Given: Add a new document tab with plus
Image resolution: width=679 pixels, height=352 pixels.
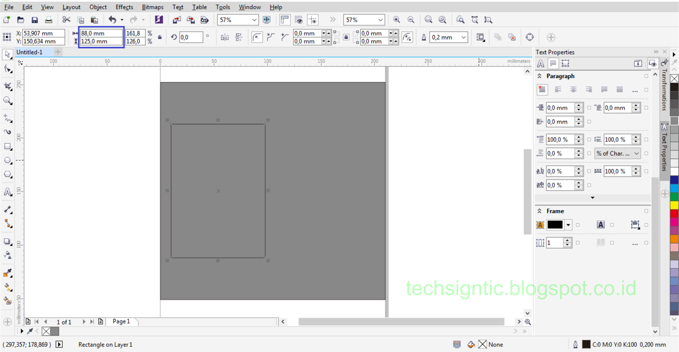Looking at the screenshot, I should 58,52.
